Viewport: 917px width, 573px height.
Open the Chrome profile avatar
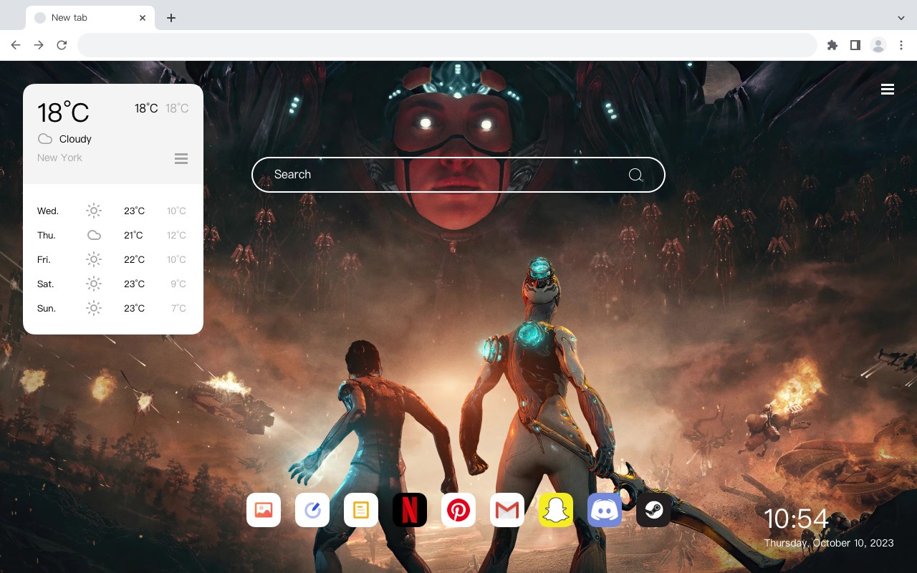point(878,45)
